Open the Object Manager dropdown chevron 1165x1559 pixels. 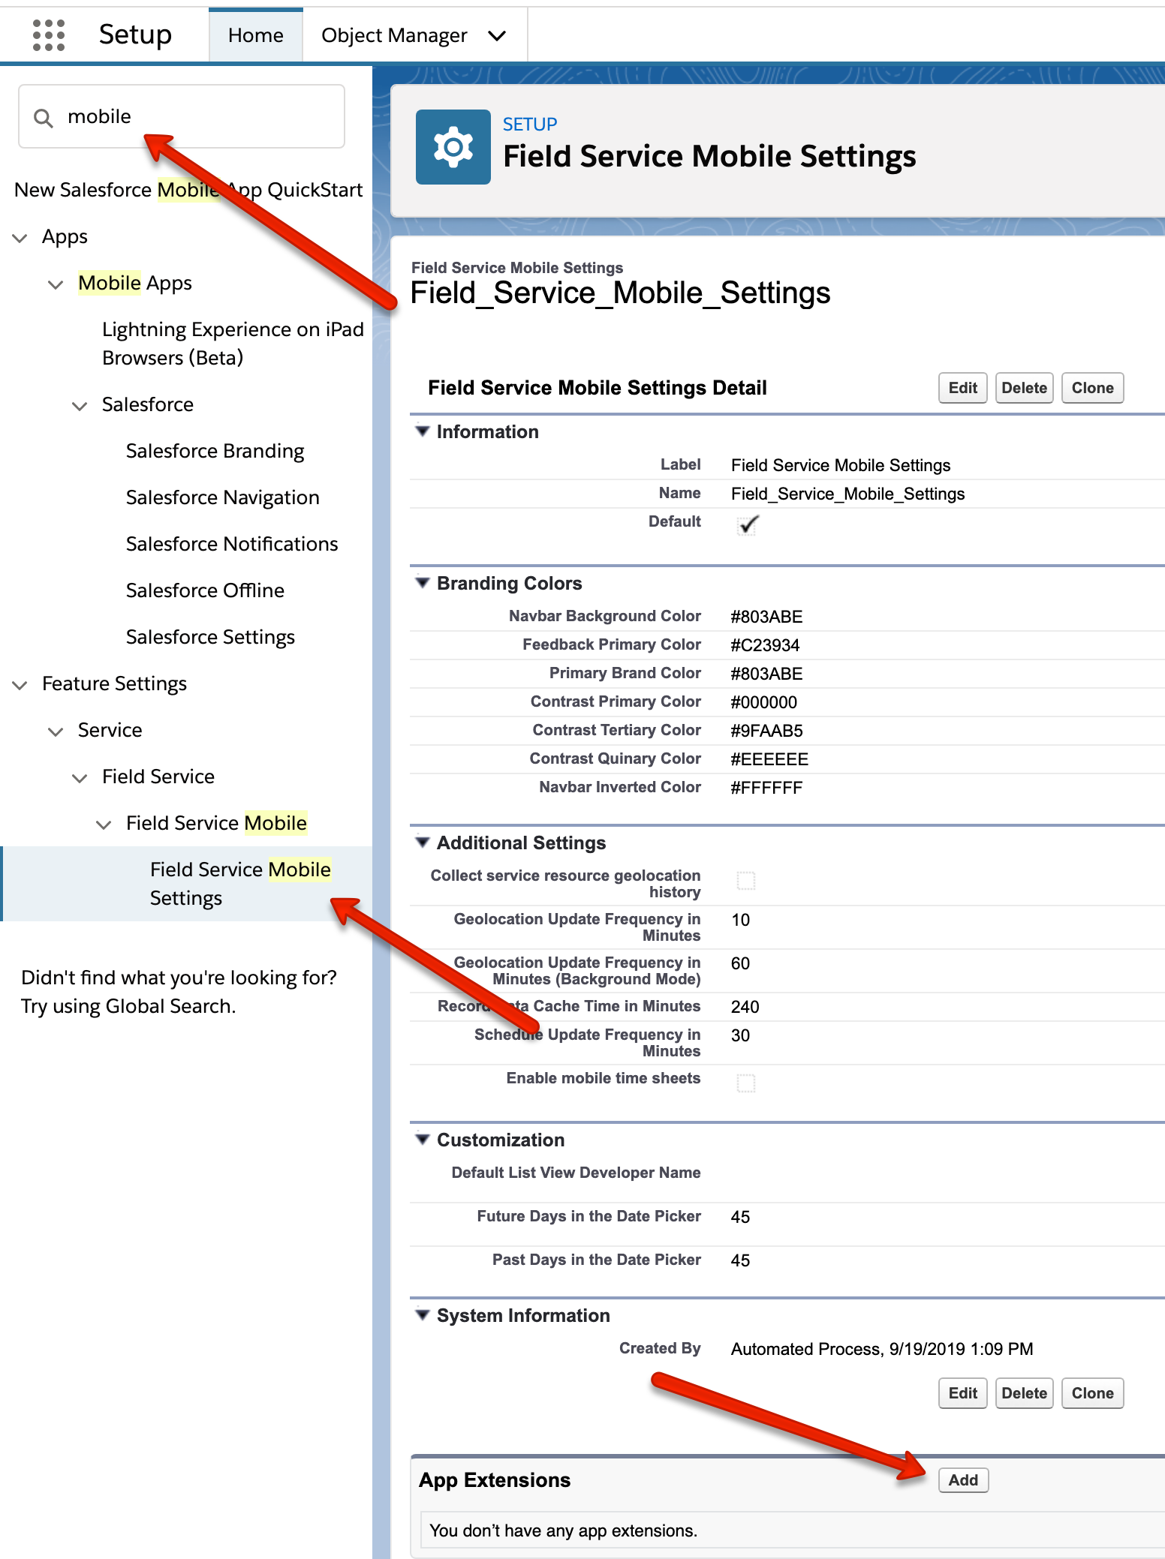click(497, 35)
